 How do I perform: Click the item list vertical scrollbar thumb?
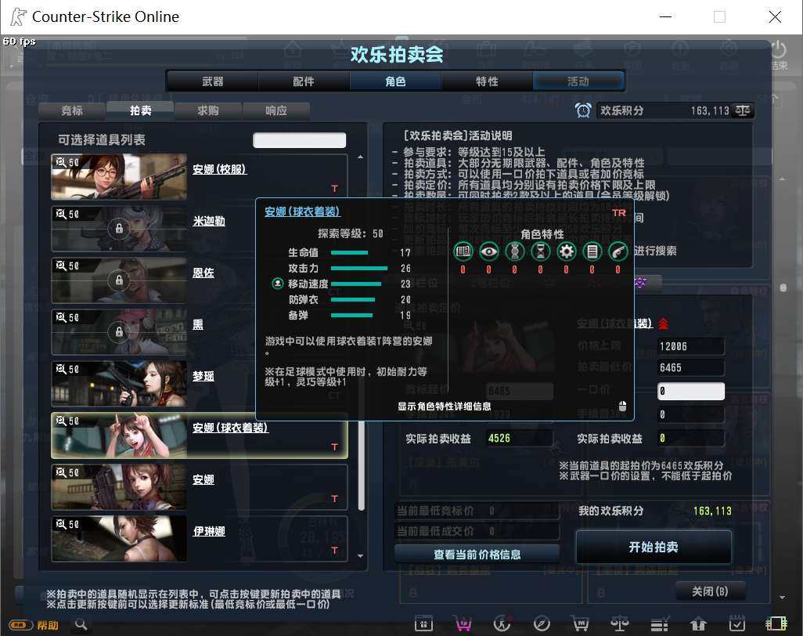361,465
